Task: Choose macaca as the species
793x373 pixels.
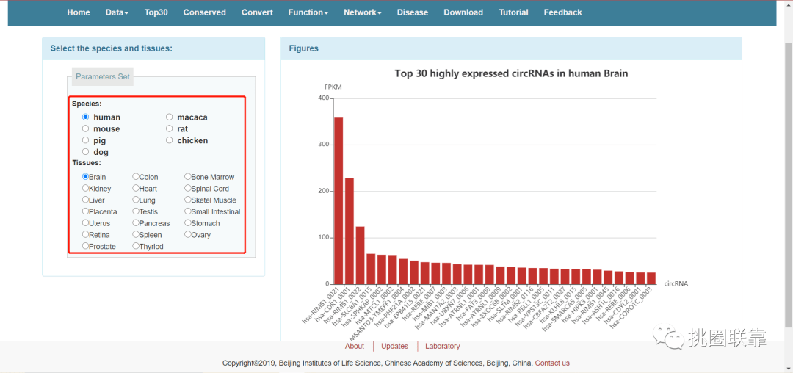Action: pyautogui.click(x=170, y=117)
